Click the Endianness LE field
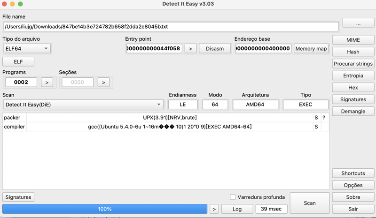Viewport: 376px width, 218px height. 183,105
